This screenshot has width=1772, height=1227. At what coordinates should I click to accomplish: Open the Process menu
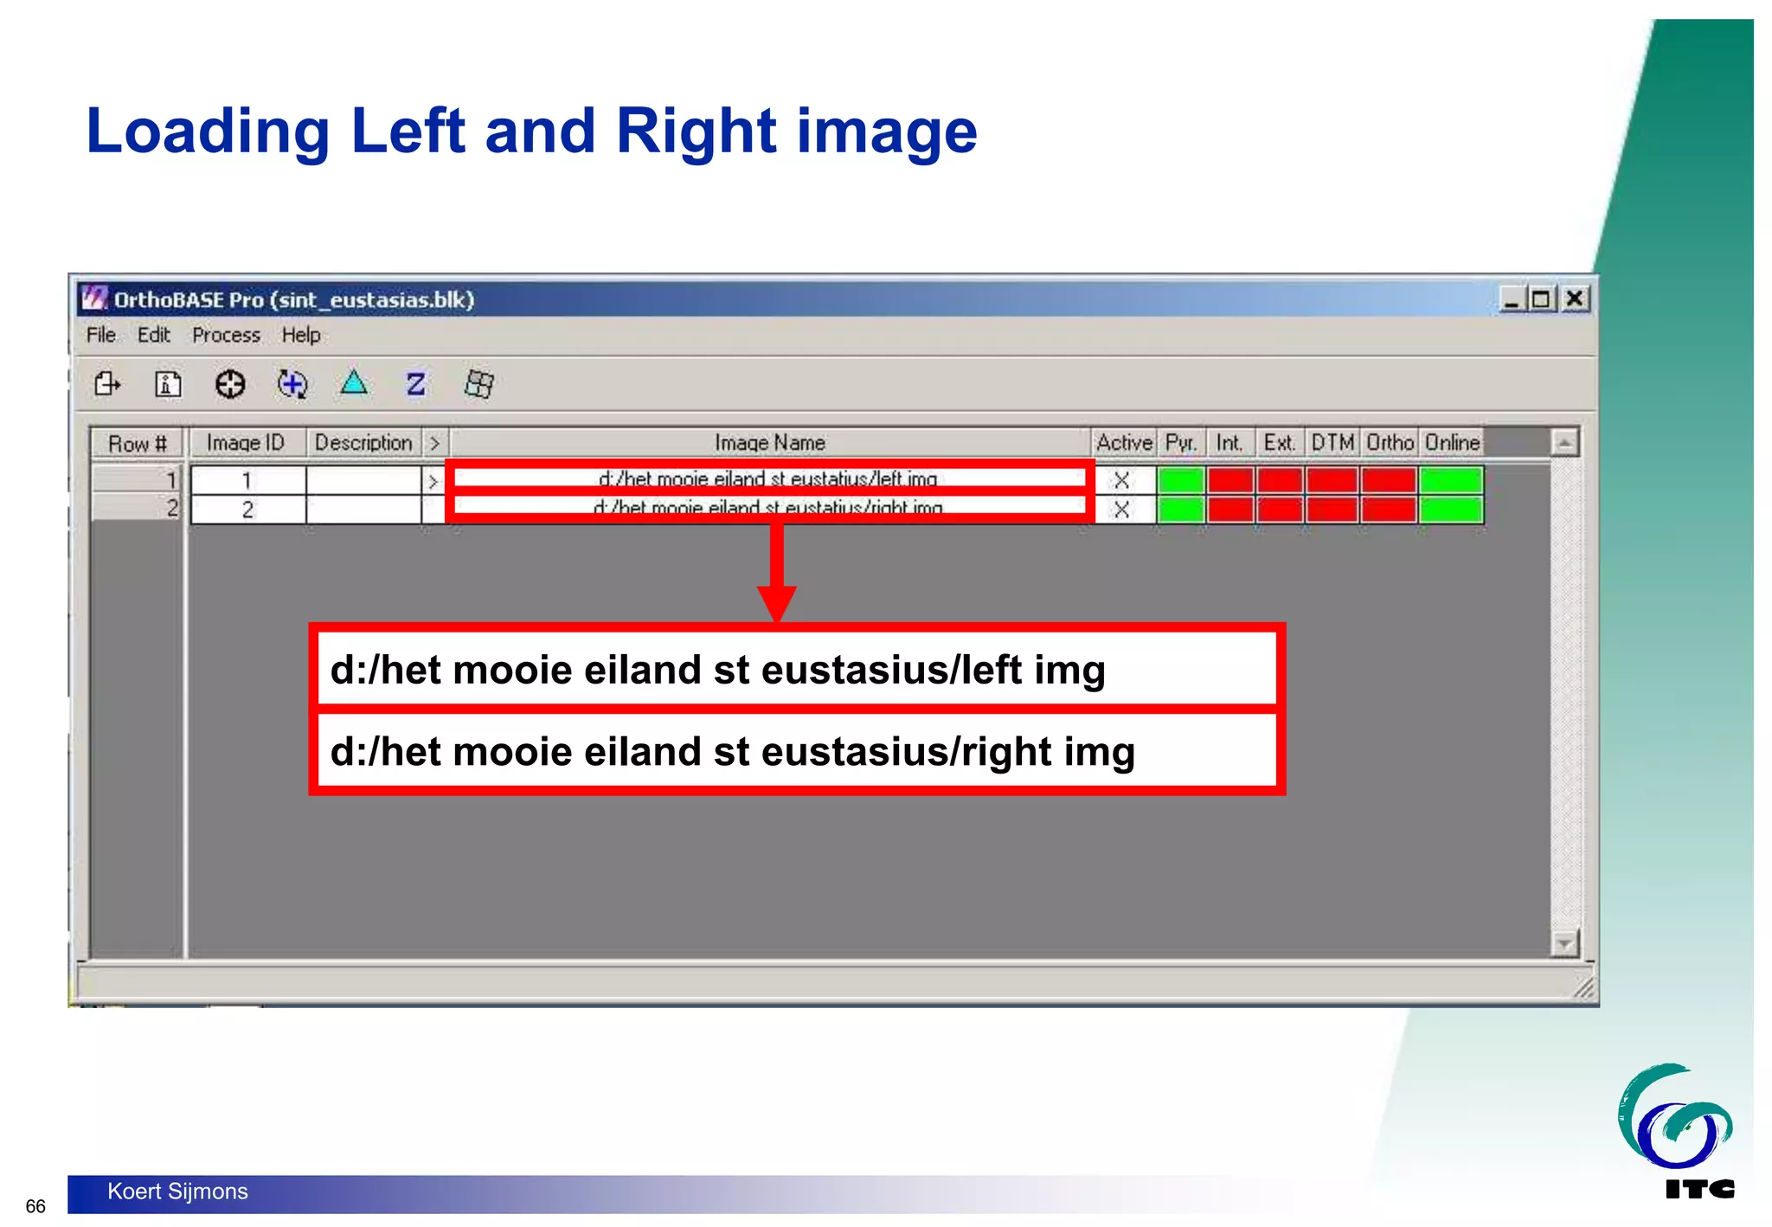click(226, 335)
